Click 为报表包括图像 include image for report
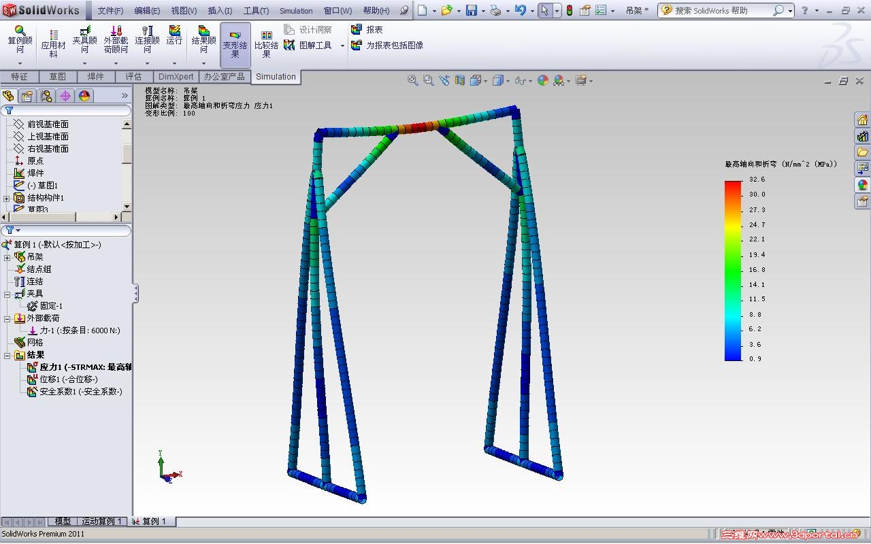This screenshot has width=871, height=544. 387,46
